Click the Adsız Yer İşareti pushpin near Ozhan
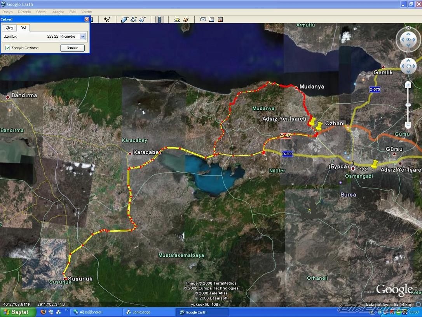Viewport: 422px width, 317px height. click(312, 121)
